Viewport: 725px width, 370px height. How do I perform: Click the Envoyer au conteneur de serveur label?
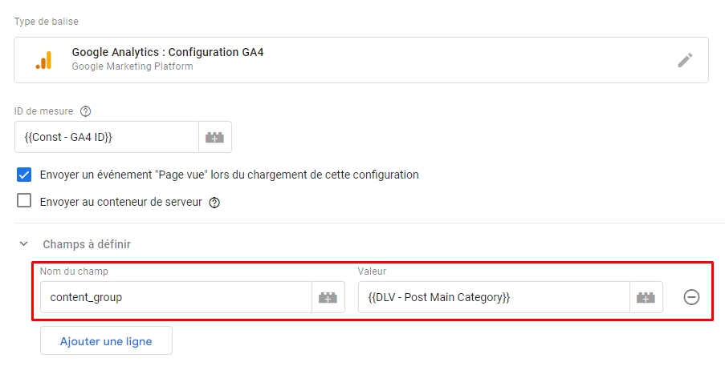click(x=121, y=202)
